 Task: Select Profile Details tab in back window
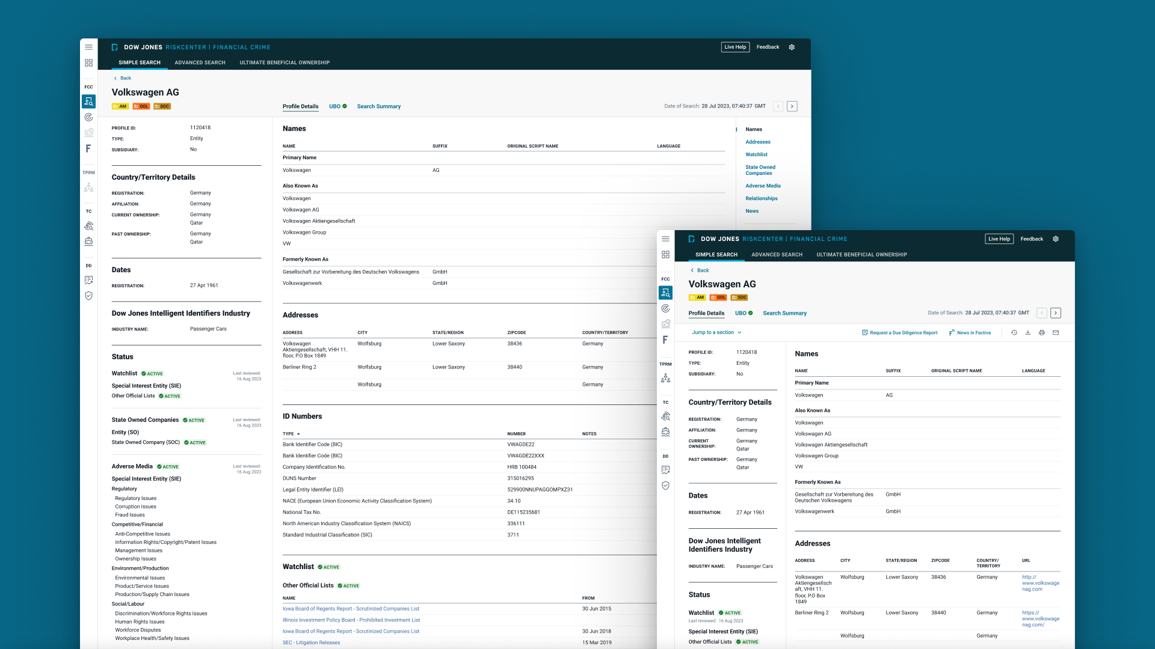pyautogui.click(x=301, y=106)
